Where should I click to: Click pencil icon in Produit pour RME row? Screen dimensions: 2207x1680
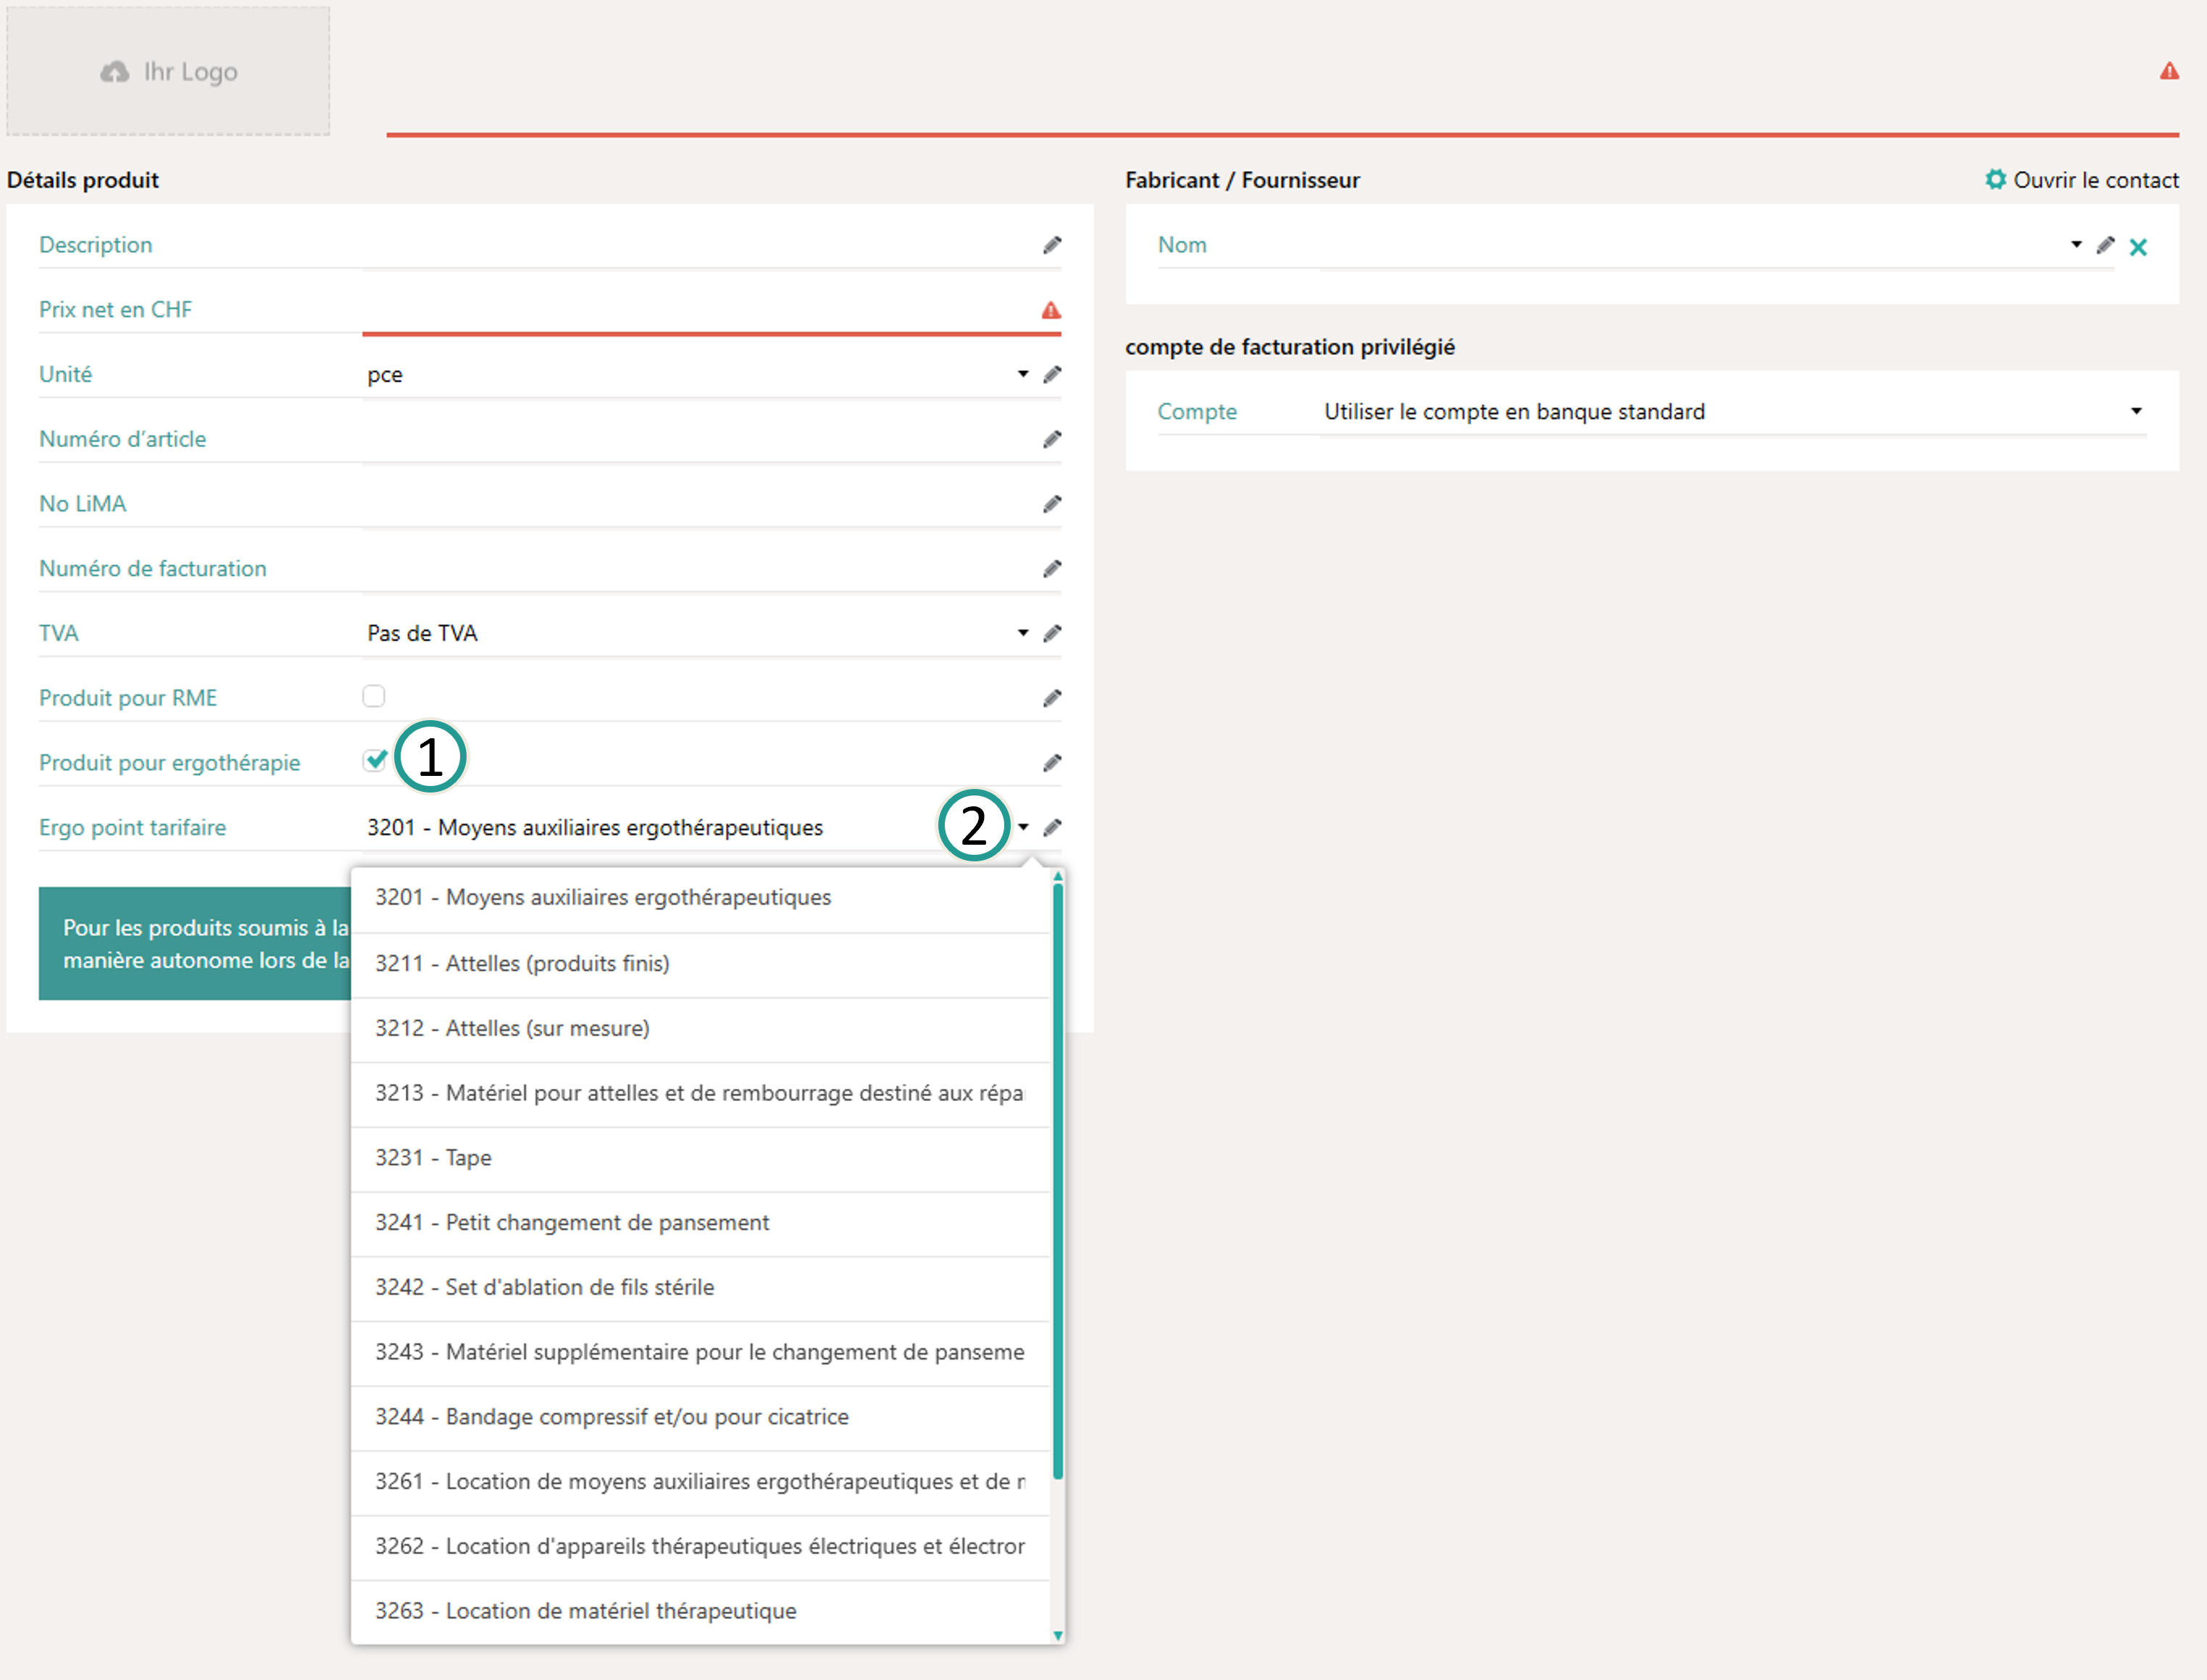click(x=1051, y=699)
